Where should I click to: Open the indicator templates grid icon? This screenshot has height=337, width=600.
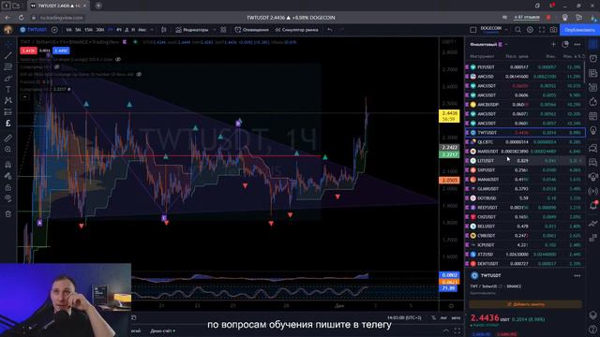pos(223,30)
